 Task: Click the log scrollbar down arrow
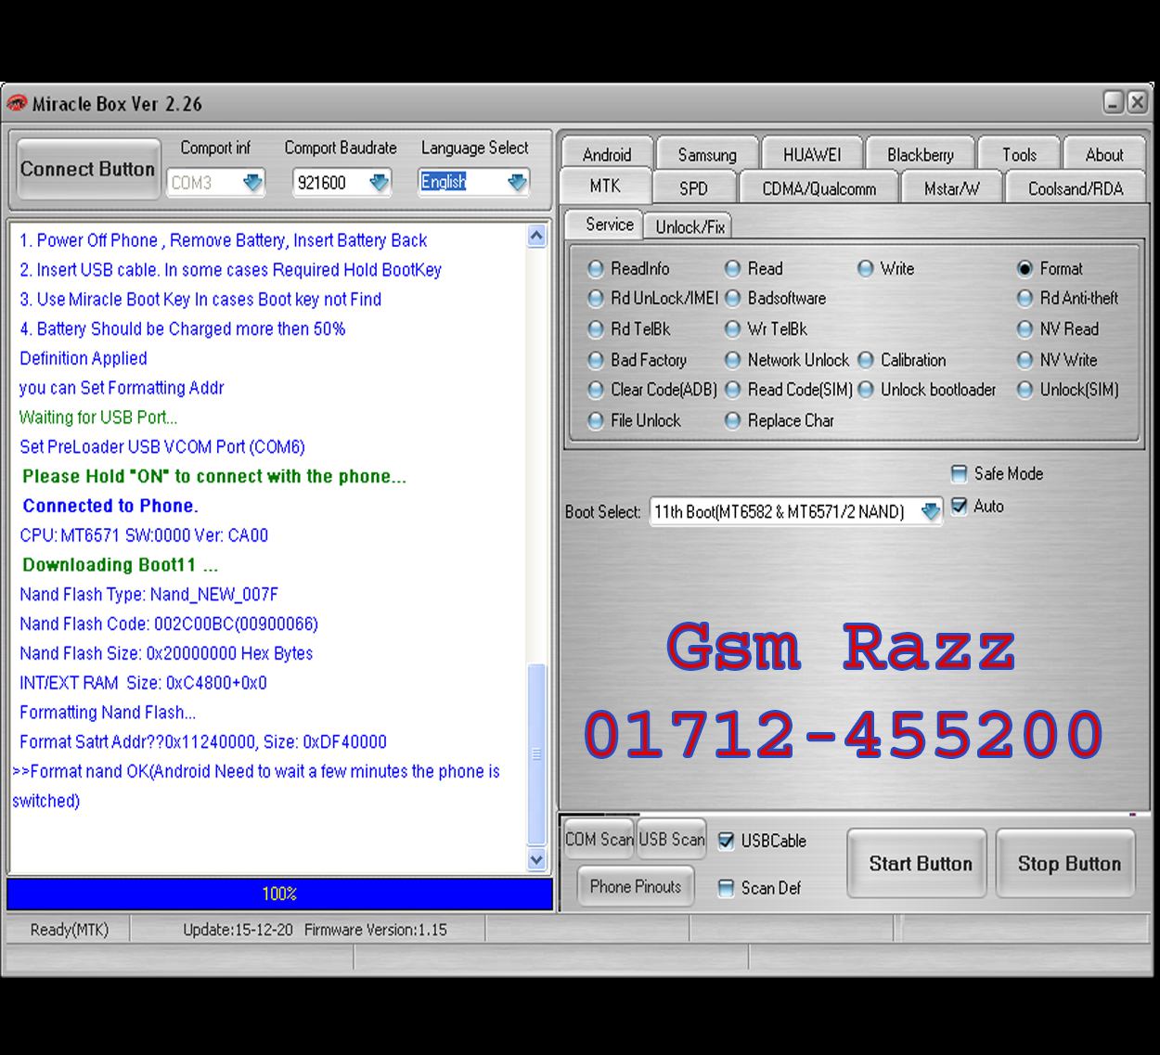pos(536,860)
